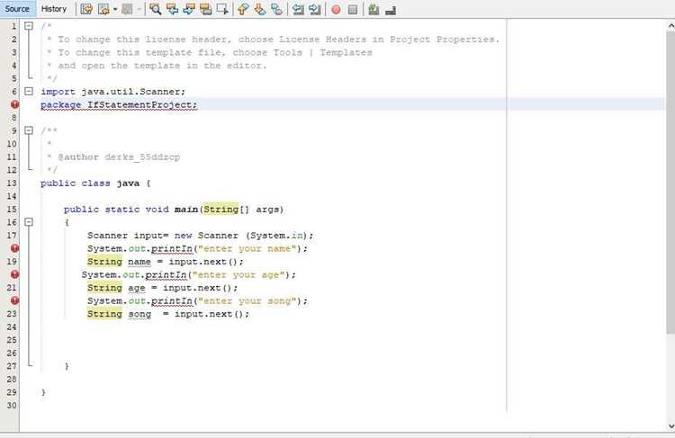
Task: Click "args" parameter in main method
Action: click(267, 210)
